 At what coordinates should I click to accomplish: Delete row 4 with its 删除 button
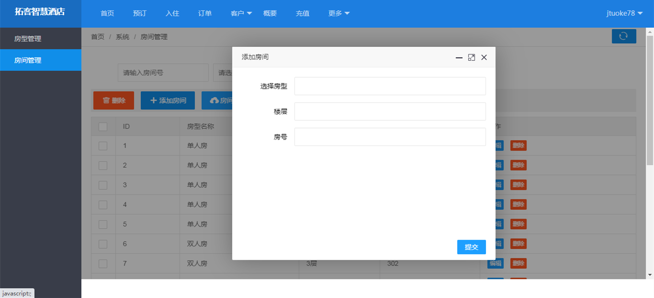519,205
